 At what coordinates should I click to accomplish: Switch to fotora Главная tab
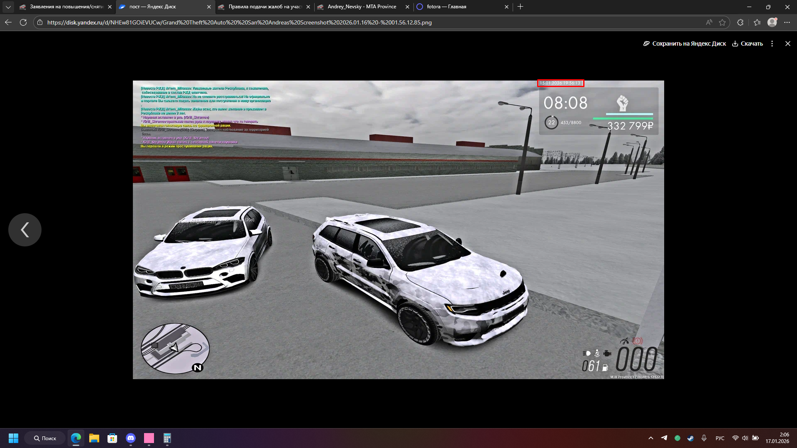(x=446, y=7)
